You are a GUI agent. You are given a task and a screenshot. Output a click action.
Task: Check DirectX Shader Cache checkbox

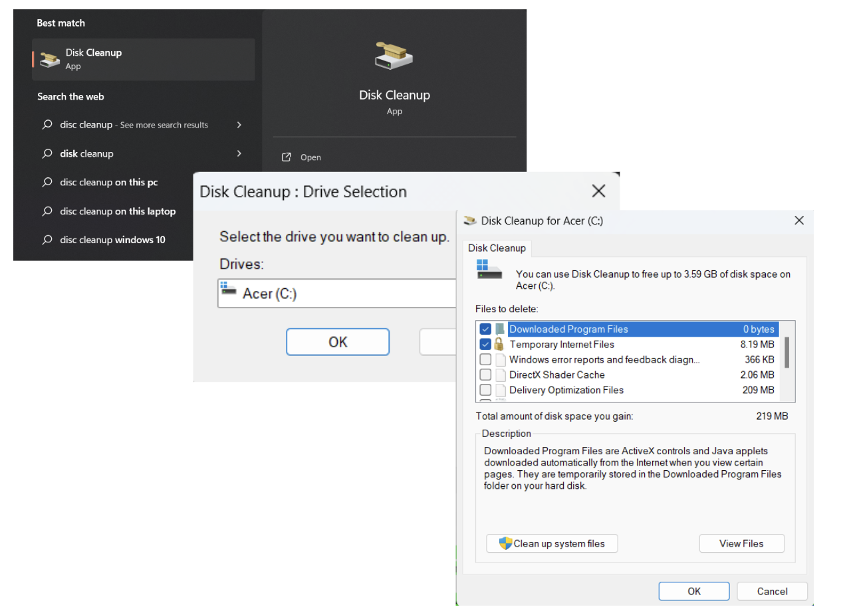485,375
